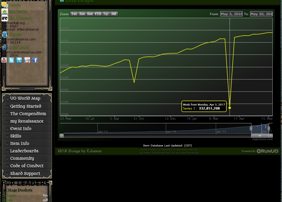This screenshot has width=282, height=202.
Task: Click the UOAM Server icon
Action: click(5, 48)
